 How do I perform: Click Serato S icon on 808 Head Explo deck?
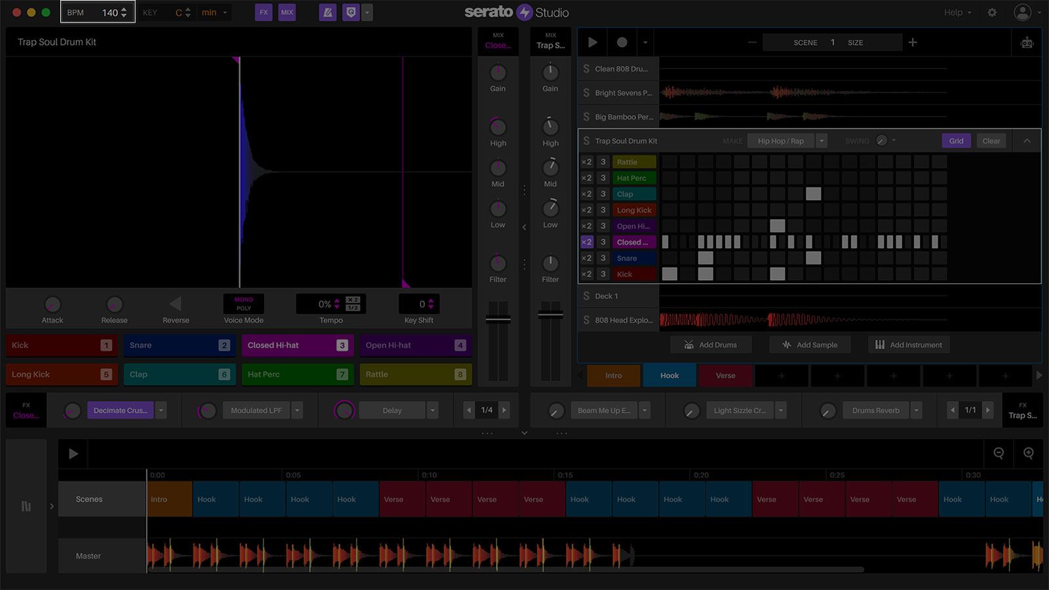click(586, 320)
